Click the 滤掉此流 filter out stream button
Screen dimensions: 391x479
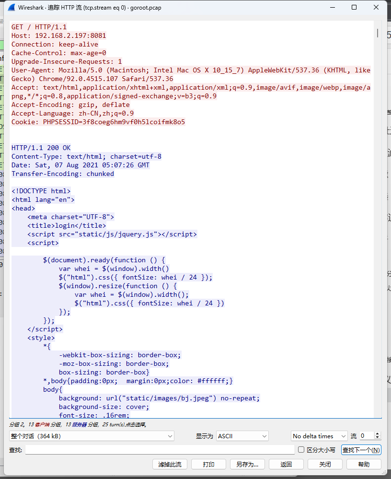tap(170, 464)
